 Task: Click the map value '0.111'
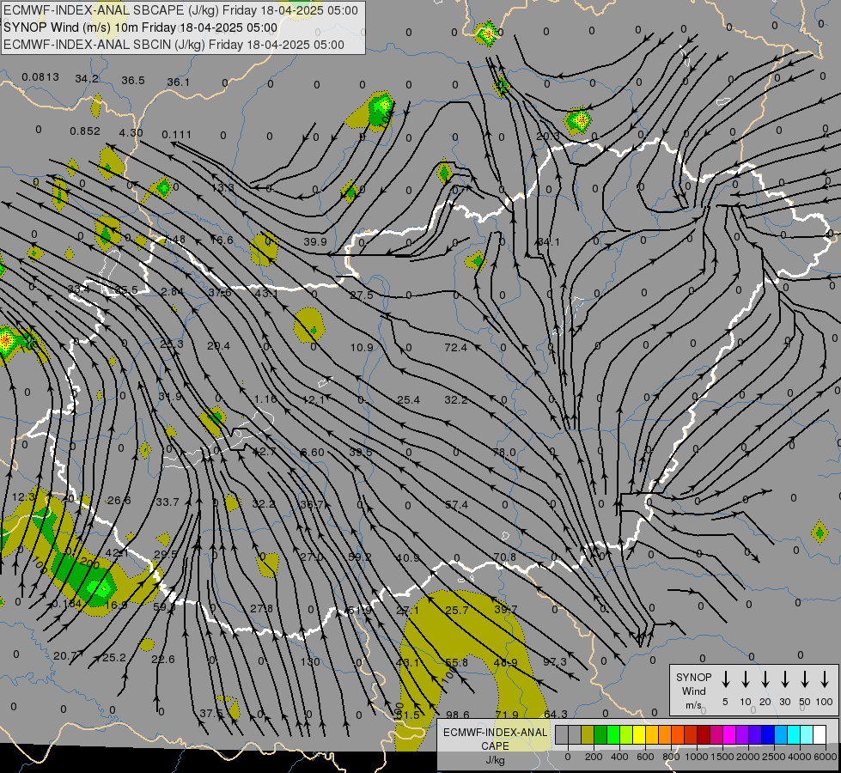(176, 134)
